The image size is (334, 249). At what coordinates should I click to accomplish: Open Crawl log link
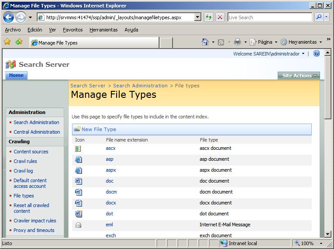(x=23, y=171)
